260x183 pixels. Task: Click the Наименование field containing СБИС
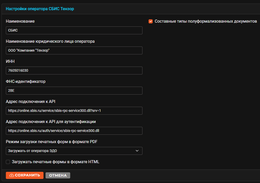[x=74, y=30]
